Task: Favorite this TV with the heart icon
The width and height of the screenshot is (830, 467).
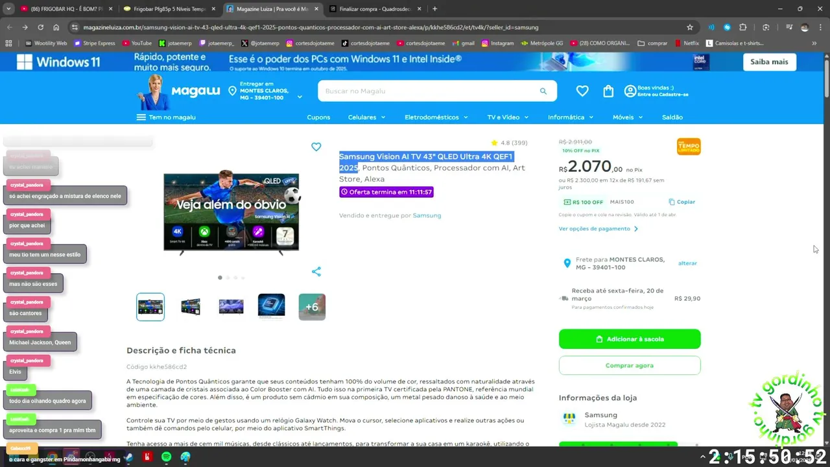Action: [316, 147]
